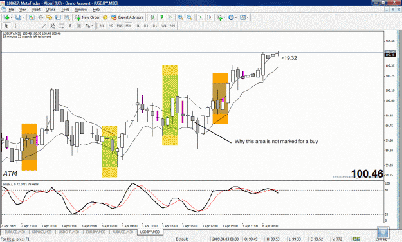Expand the Periods dropdown arrow
This screenshot has height=242, width=402.
coord(236,17)
